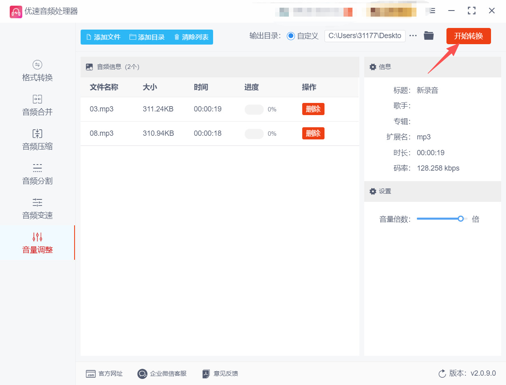506x385 pixels.
Task: Select 音频变速 audio speed section
Action: click(37, 209)
